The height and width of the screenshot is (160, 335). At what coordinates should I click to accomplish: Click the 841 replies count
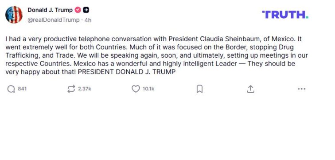22,89
